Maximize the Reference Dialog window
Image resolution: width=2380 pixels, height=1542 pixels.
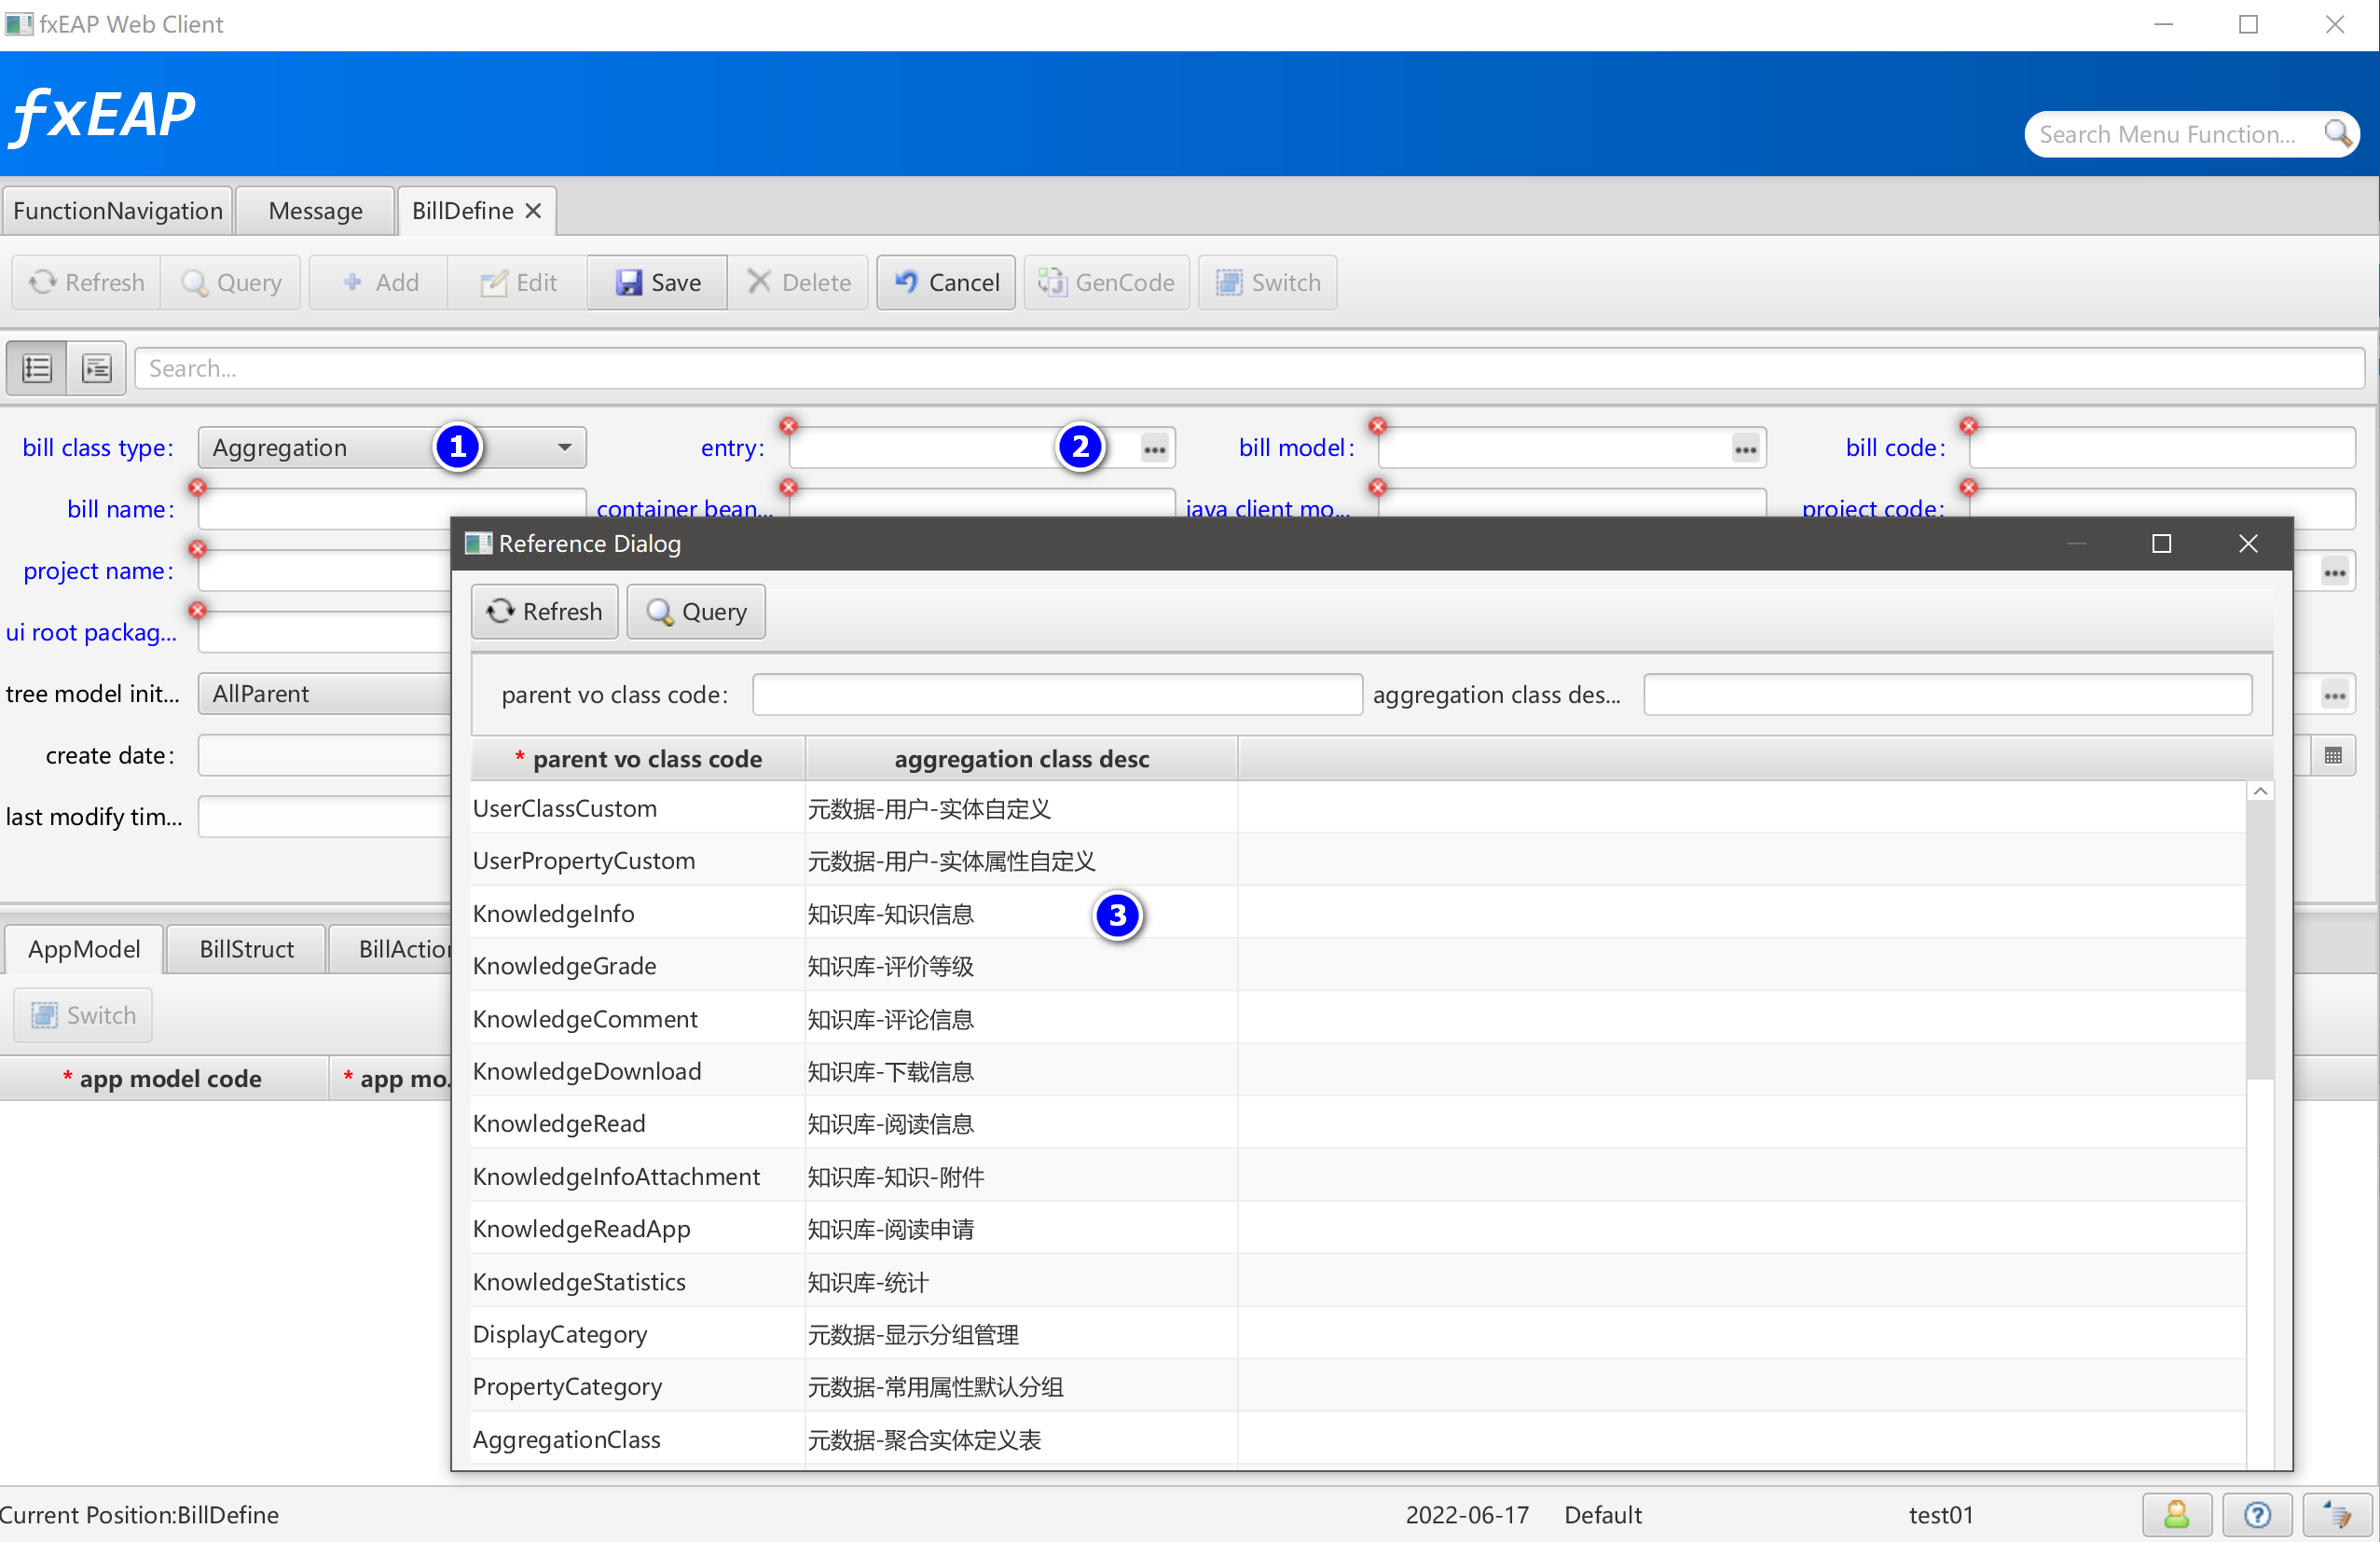click(x=2161, y=544)
